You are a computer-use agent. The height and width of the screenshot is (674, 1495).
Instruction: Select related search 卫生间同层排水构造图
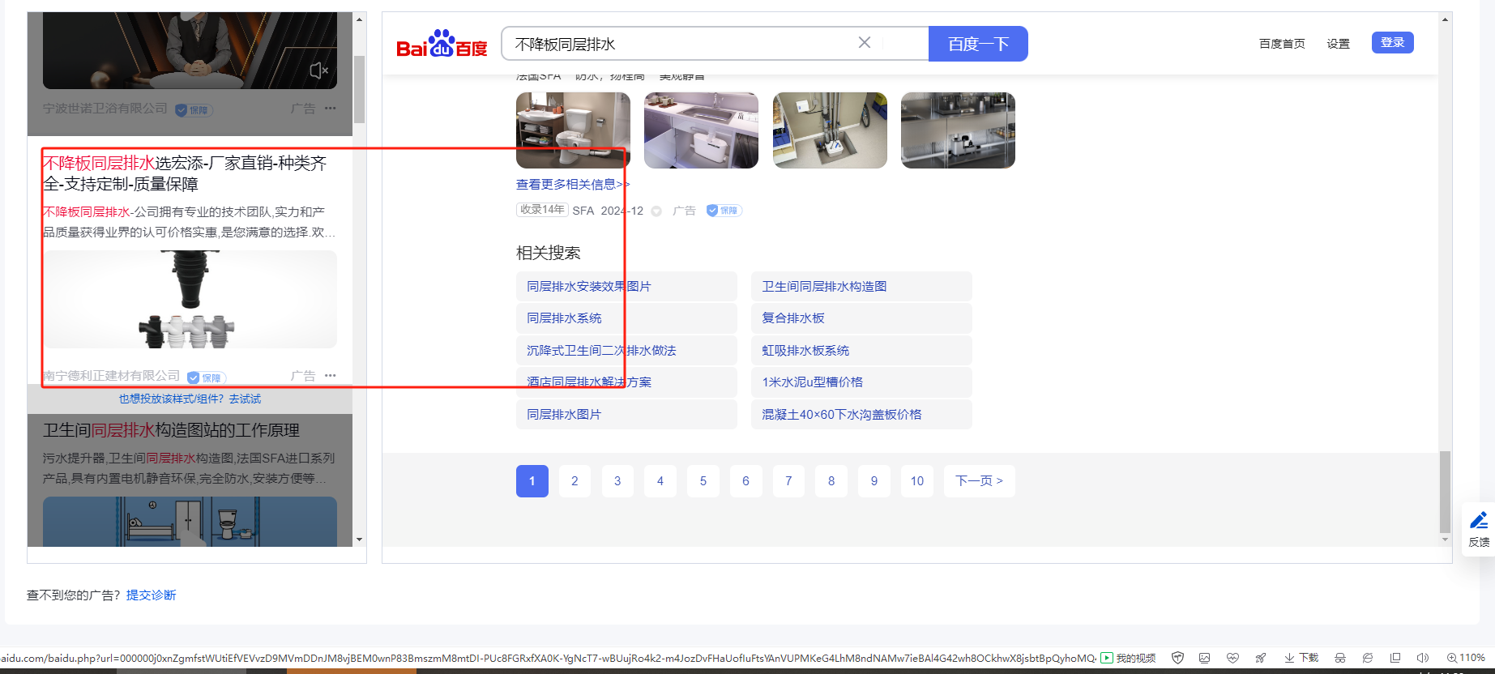861,287
